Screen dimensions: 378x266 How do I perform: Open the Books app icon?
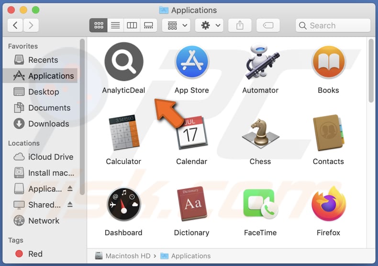click(x=328, y=62)
